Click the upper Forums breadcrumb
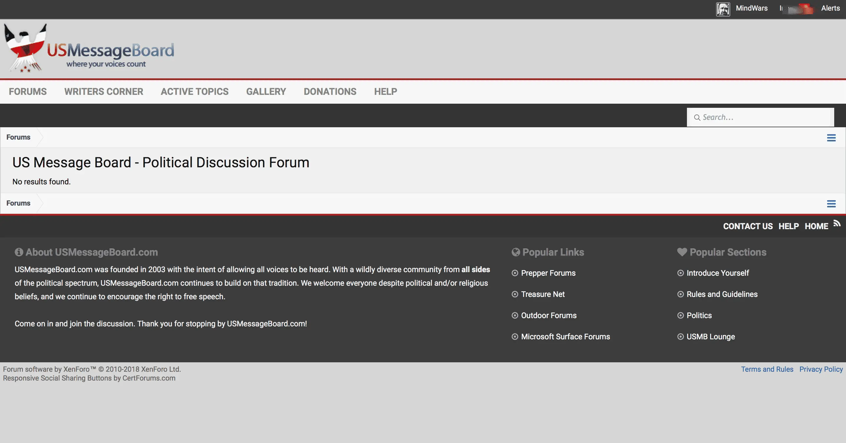 click(18, 137)
